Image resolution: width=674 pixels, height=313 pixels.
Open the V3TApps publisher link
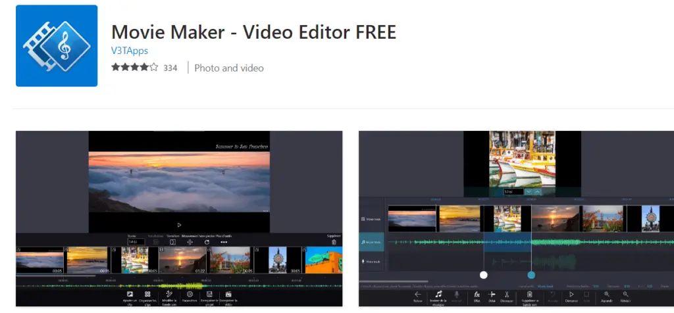[x=130, y=51]
